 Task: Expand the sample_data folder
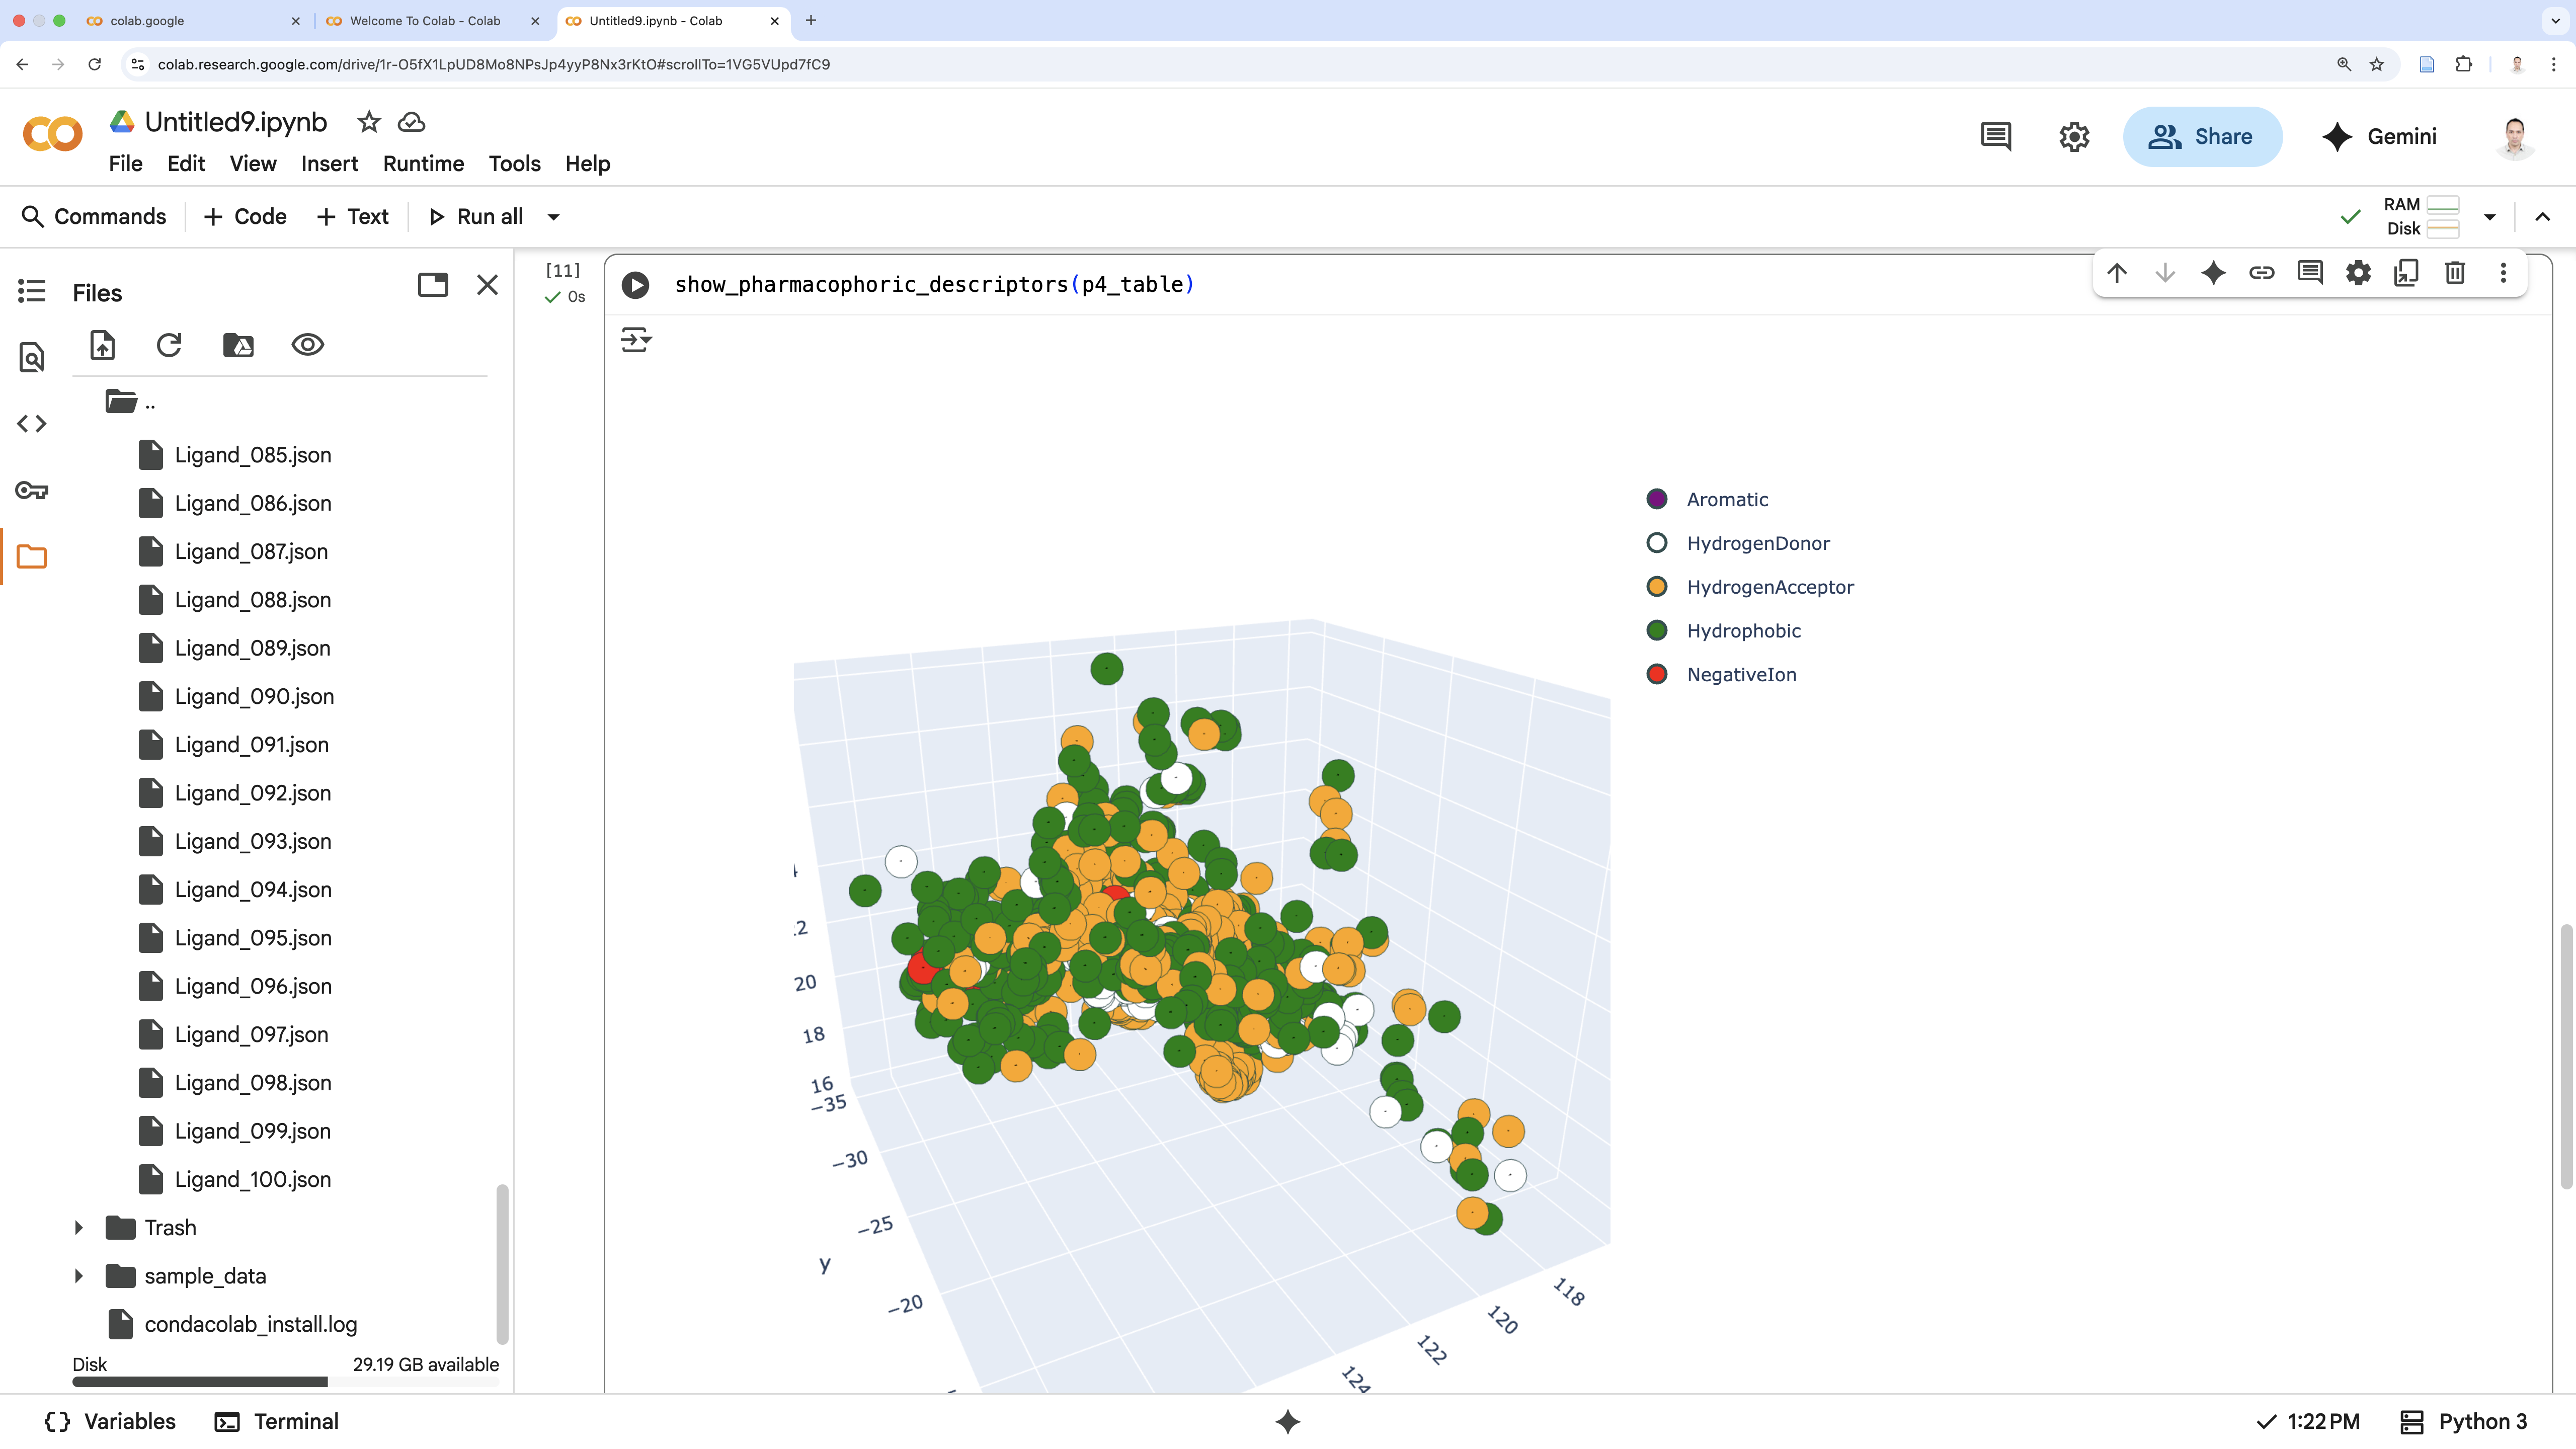pos(79,1276)
